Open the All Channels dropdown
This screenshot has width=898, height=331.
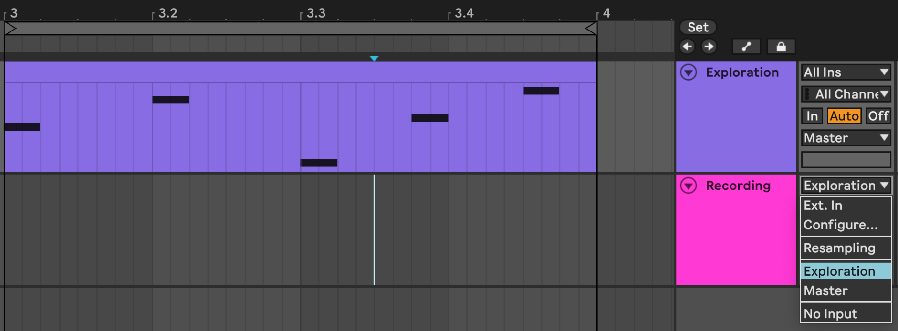tap(846, 94)
